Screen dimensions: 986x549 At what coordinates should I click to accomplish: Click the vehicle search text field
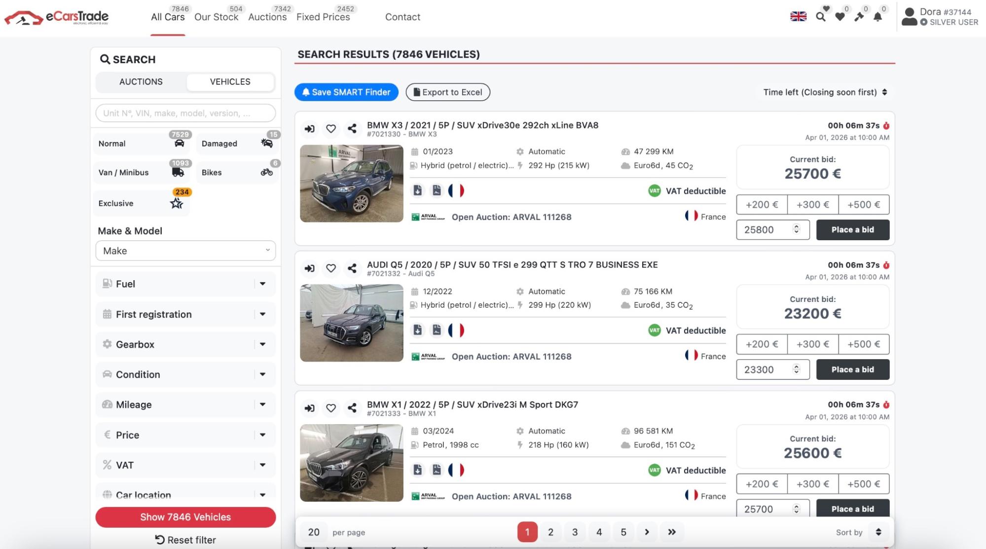pyautogui.click(x=185, y=113)
